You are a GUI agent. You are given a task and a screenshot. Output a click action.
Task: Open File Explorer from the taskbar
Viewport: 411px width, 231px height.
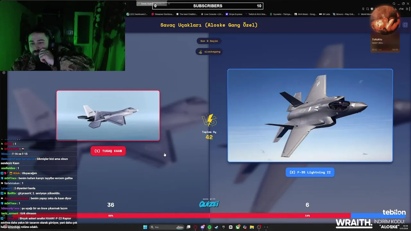click(x=252, y=227)
